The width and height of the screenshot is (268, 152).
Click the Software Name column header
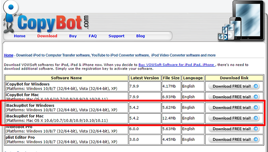[x=66, y=78]
